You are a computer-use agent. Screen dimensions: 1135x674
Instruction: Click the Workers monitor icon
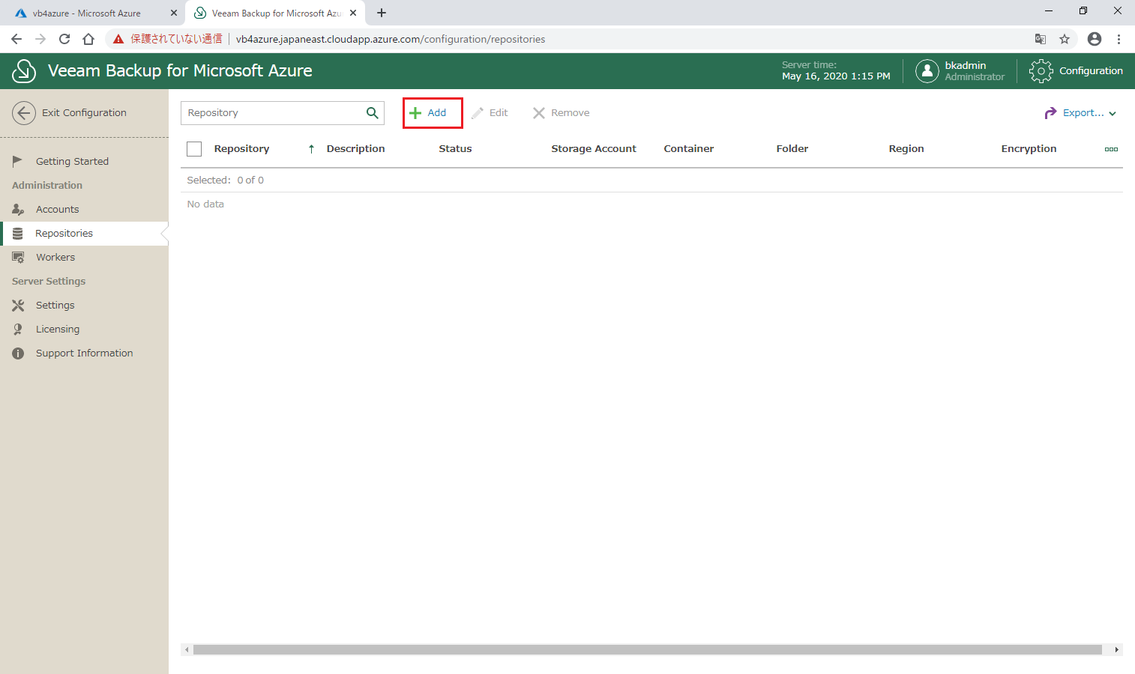18,258
